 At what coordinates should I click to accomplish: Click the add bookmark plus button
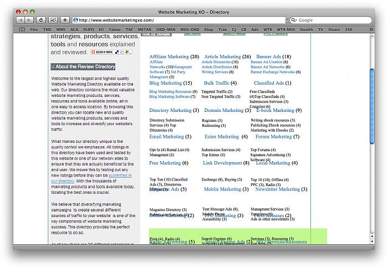[65, 20]
